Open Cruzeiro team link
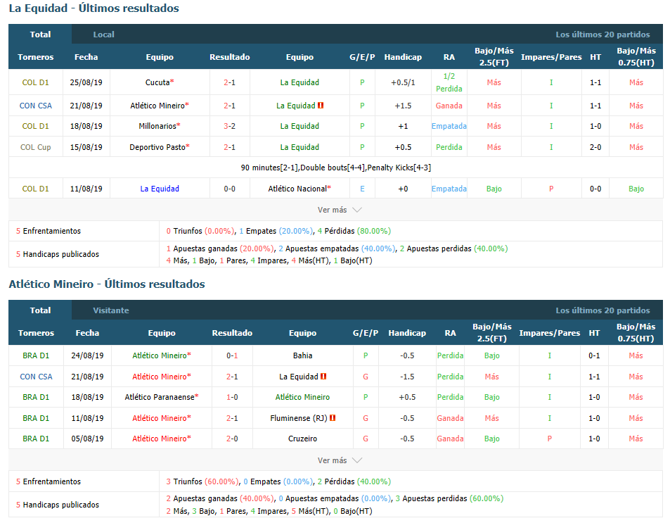Image resolution: width=670 pixels, height=523 pixels. coord(302,439)
